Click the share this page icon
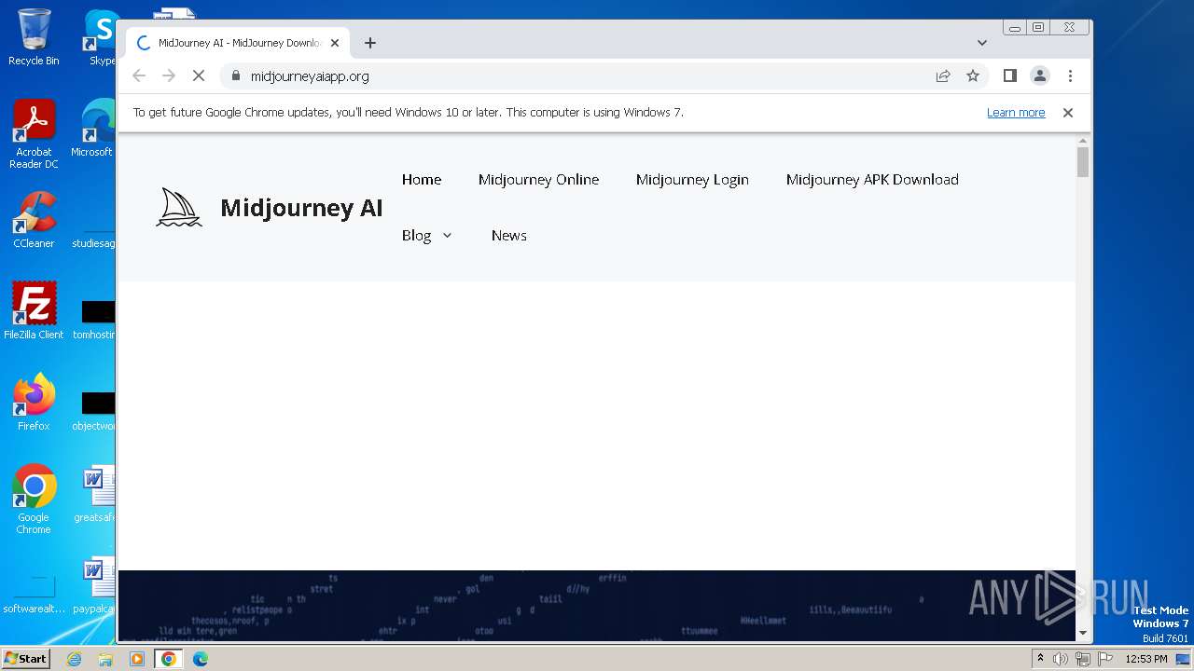Viewport: 1194px width, 671px height. (943, 76)
